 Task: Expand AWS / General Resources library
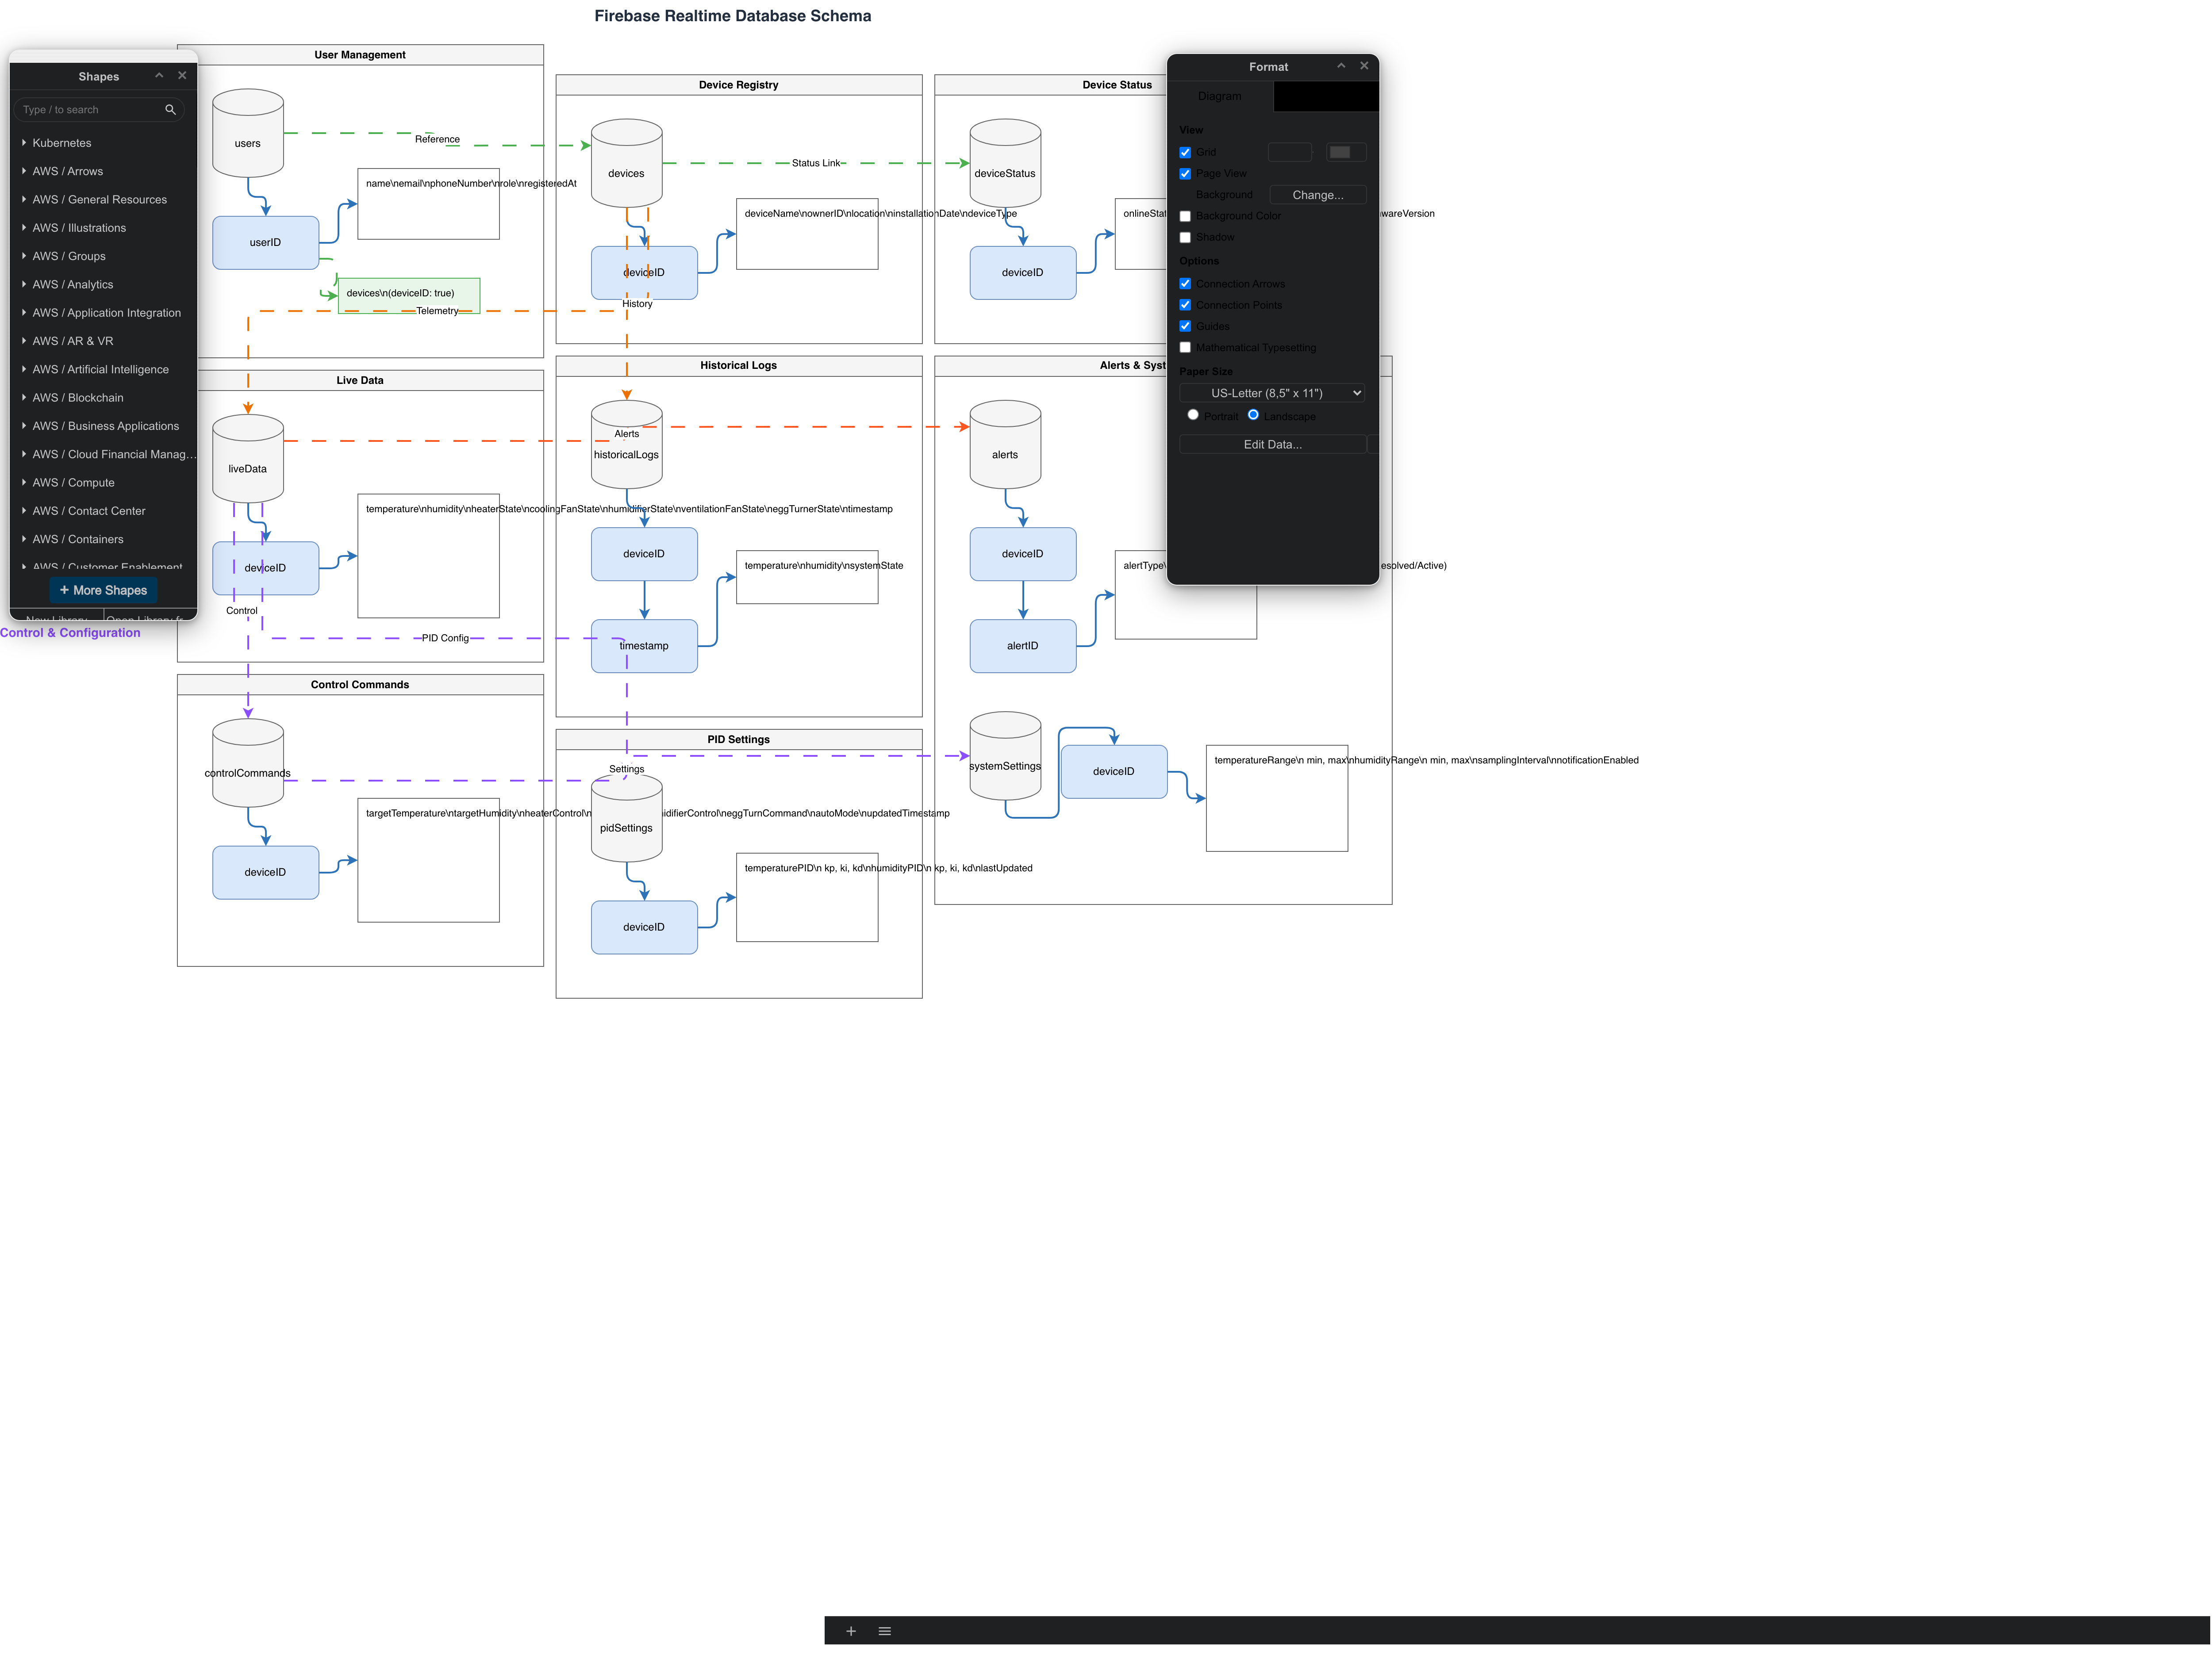pyautogui.click(x=103, y=200)
